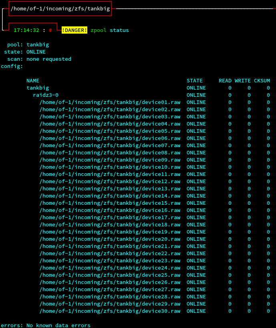
Task: Click the READ column header
Action: pos(225,81)
